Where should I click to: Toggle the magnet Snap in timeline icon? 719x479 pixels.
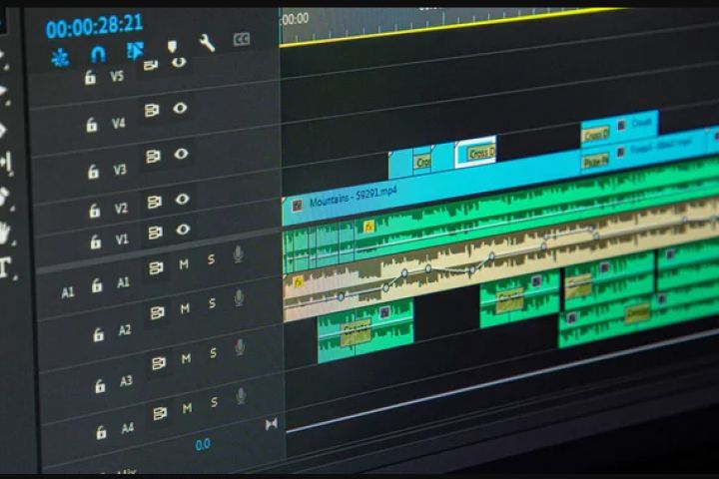[x=98, y=54]
